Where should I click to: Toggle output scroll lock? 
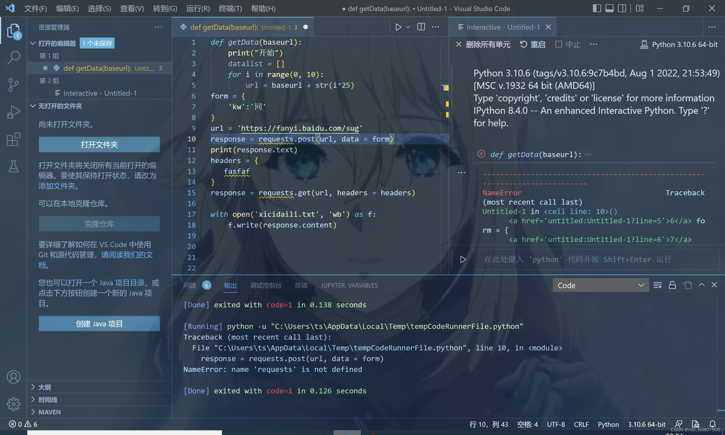pyautogui.click(x=672, y=285)
